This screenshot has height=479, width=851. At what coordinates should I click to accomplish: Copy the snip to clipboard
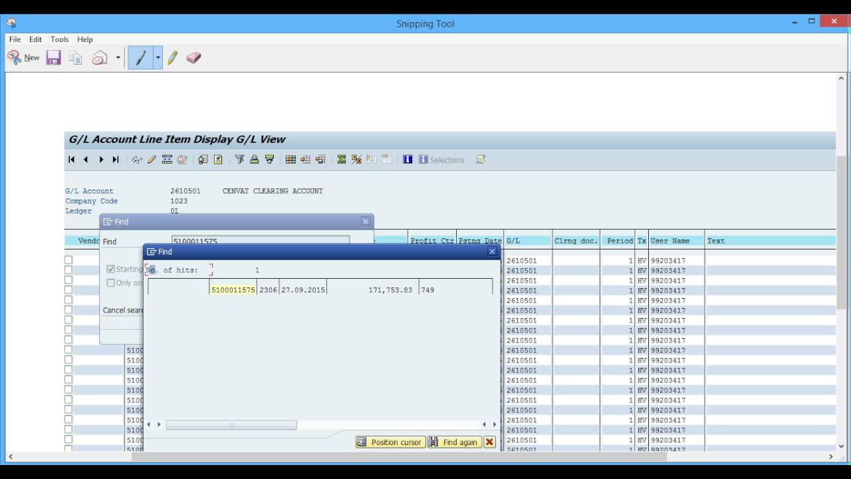point(76,58)
